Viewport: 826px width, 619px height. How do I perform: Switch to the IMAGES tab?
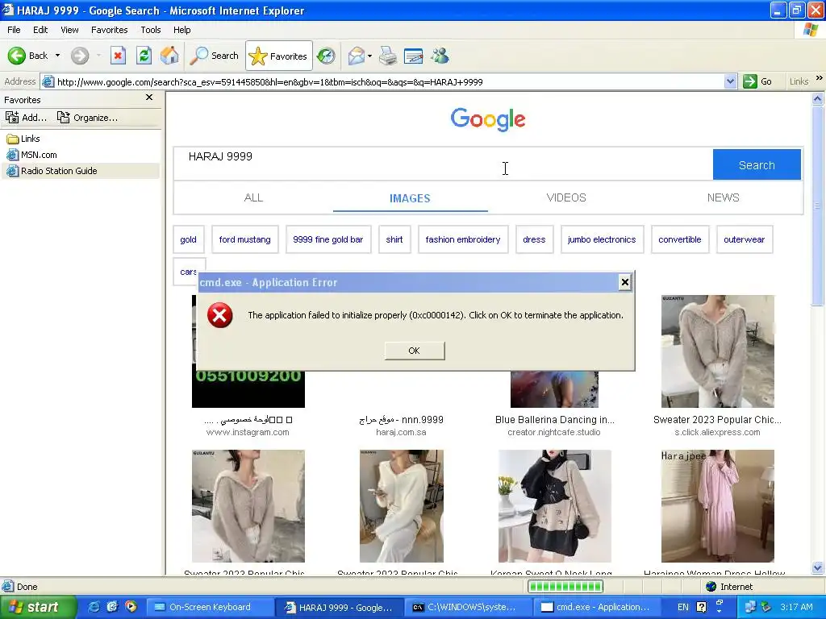tap(410, 198)
